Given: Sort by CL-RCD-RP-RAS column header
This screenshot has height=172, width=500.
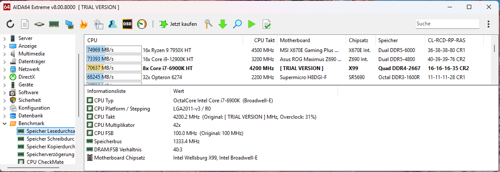Looking at the screenshot, I should 454,40.
